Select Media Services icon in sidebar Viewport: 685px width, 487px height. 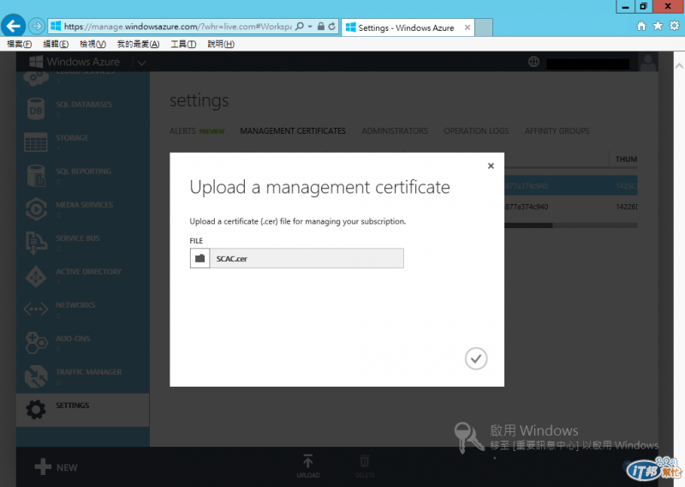pyautogui.click(x=36, y=209)
